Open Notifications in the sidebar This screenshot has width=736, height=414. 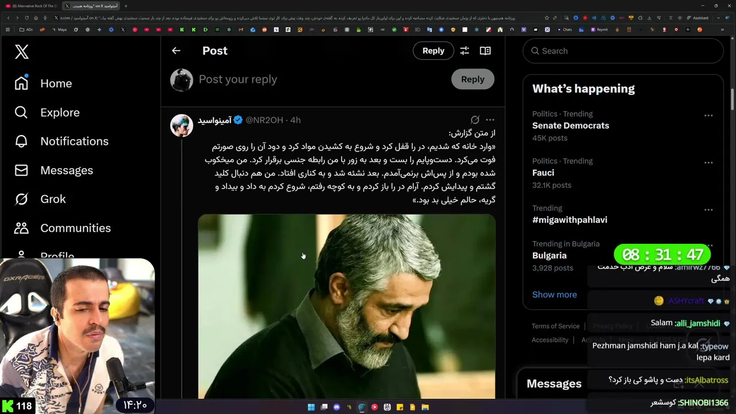click(x=62, y=141)
